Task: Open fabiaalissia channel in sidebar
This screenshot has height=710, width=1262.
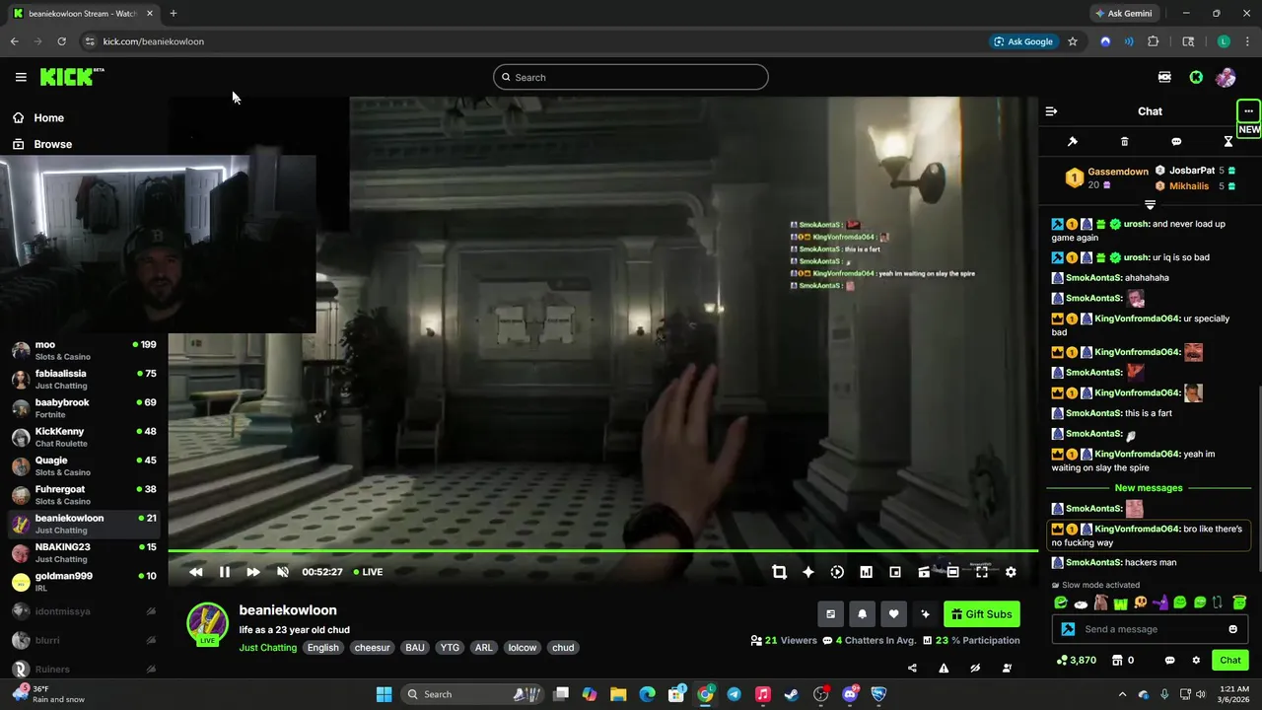Action: pyautogui.click(x=84, y=379)
